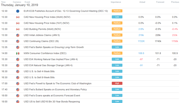Viewport: 180px width, 103px height.
Task: Click the US flag beside Initial Jobless Claims
Action: click(18, 35)
